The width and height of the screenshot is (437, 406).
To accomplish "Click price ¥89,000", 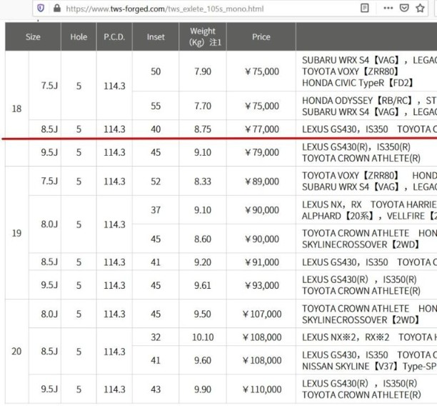I will 261,182.
